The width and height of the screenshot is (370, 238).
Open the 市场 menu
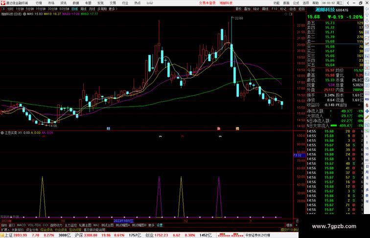tap(51, 3)
